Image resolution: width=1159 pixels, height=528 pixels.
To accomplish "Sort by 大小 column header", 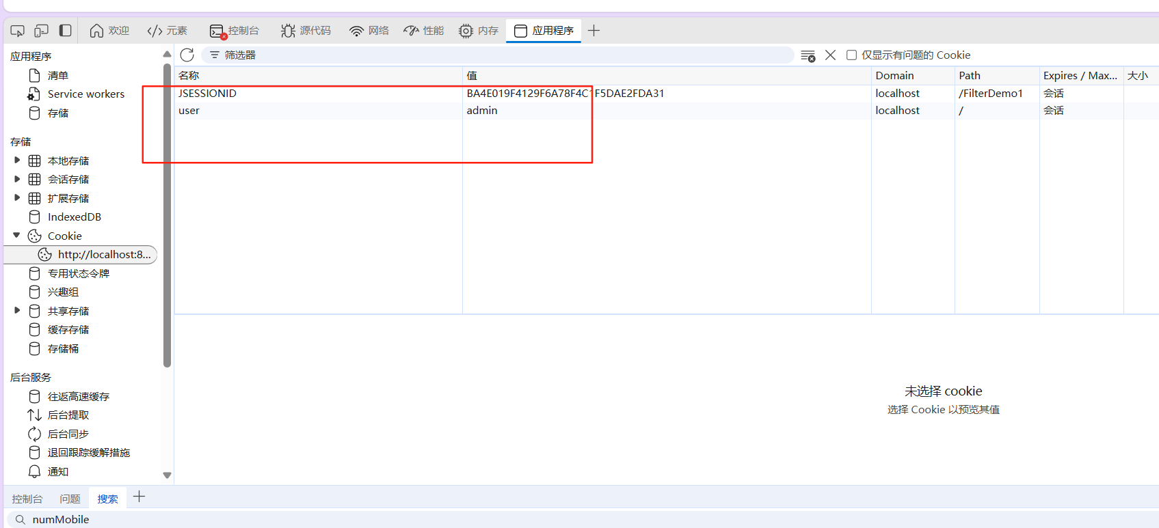I will point(1141,75).
